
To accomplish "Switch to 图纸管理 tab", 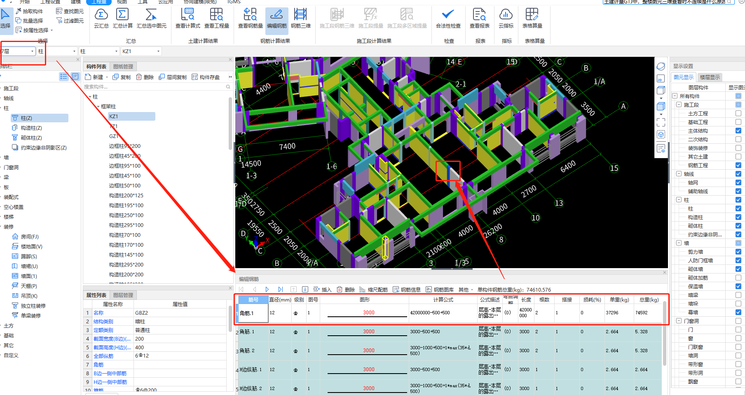I will (x=123, y=66).
